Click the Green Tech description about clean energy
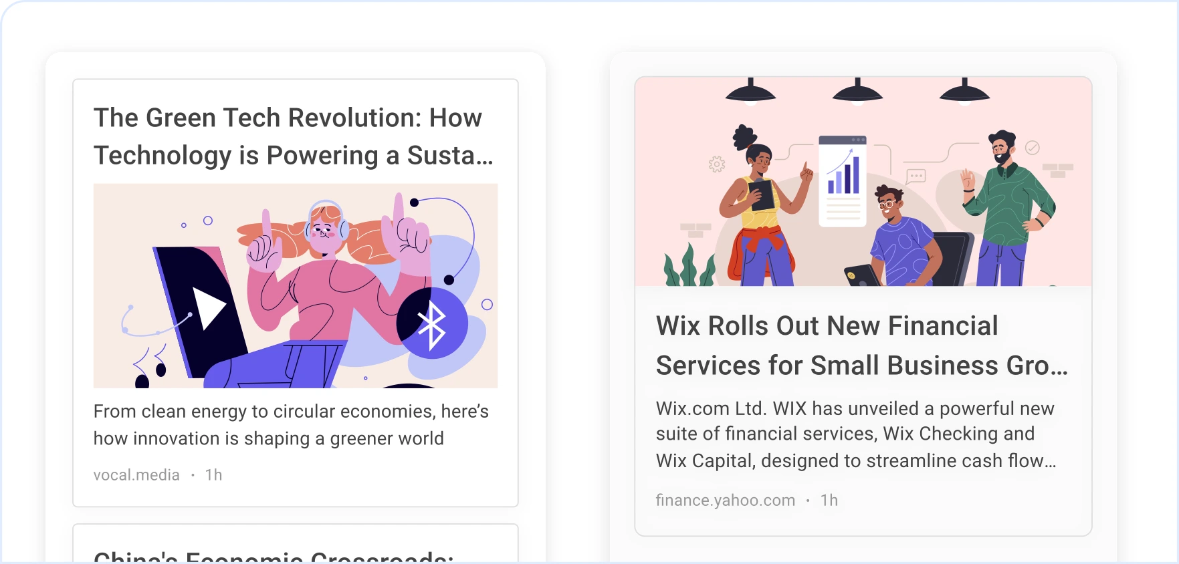Viewport: 1179px width, 564px height. (291, 425)
